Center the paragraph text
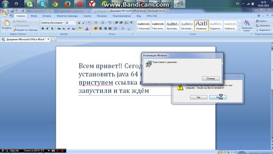This screenshot has width=273, height=154. click(x=101, y=29)
